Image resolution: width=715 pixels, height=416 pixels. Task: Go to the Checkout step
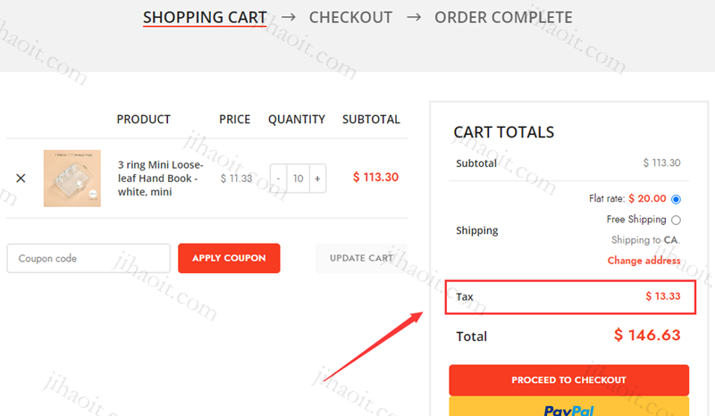coord(350,17)
